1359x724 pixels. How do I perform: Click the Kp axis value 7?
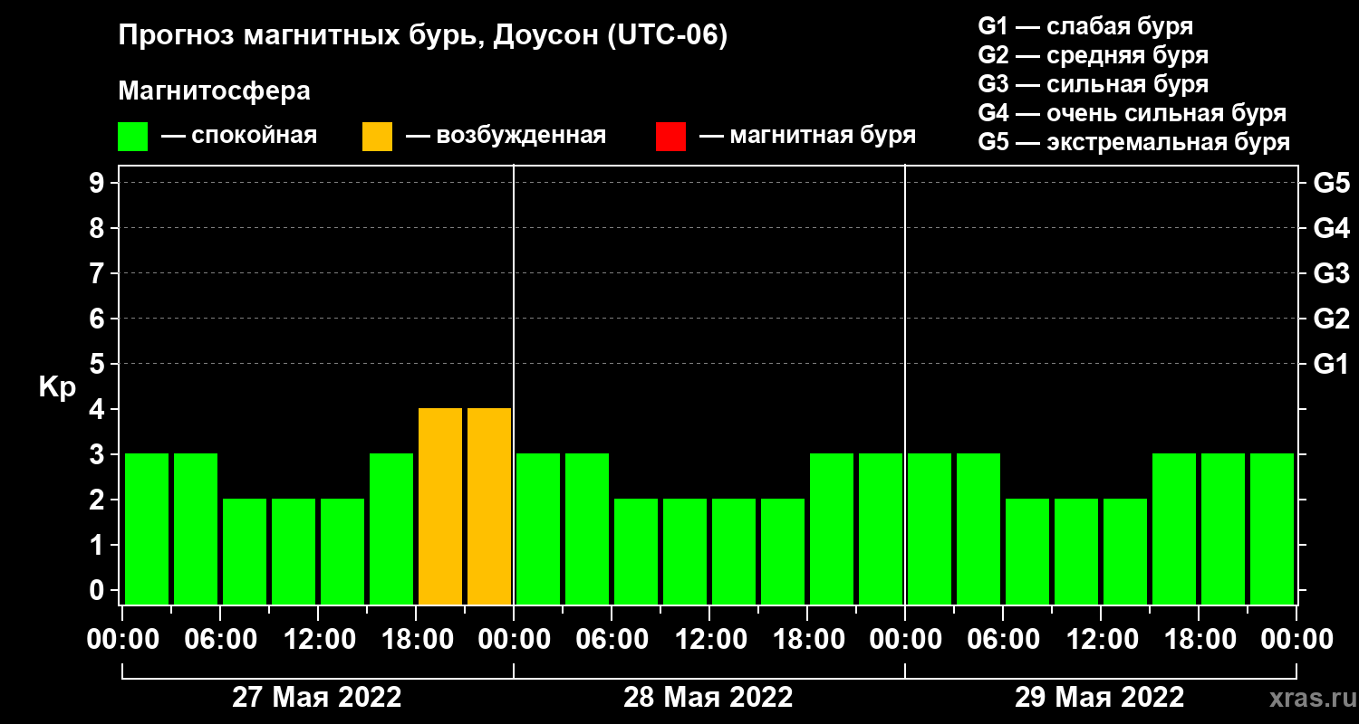click(x=99, y=273)
